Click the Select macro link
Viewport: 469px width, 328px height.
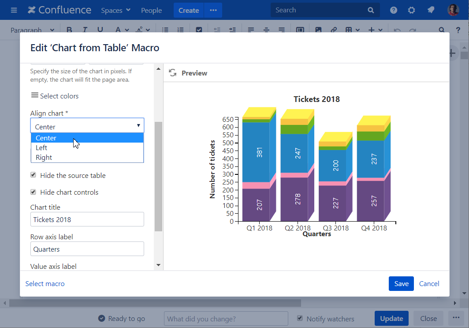[x=45, y=284]
